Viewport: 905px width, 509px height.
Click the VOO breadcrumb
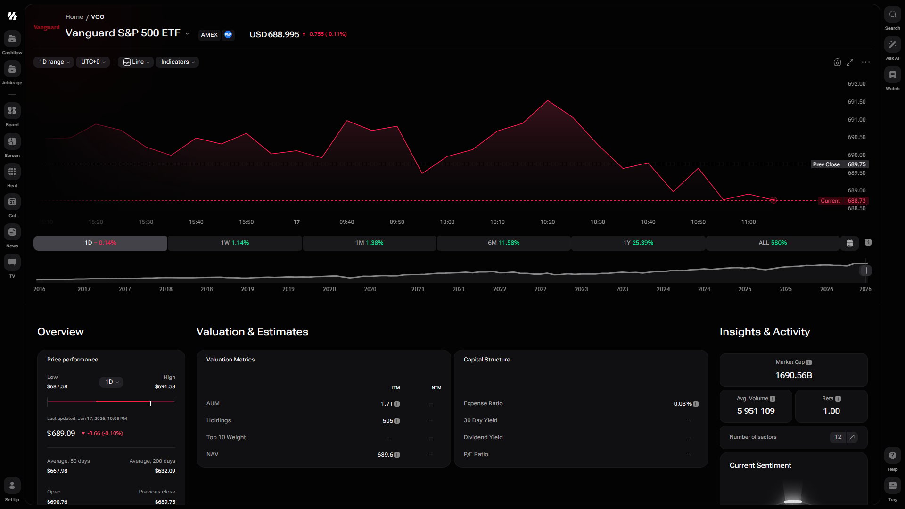pos(98,17)
